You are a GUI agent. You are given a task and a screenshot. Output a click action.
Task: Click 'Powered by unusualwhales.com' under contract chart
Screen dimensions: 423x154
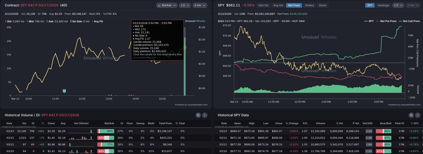191,105
